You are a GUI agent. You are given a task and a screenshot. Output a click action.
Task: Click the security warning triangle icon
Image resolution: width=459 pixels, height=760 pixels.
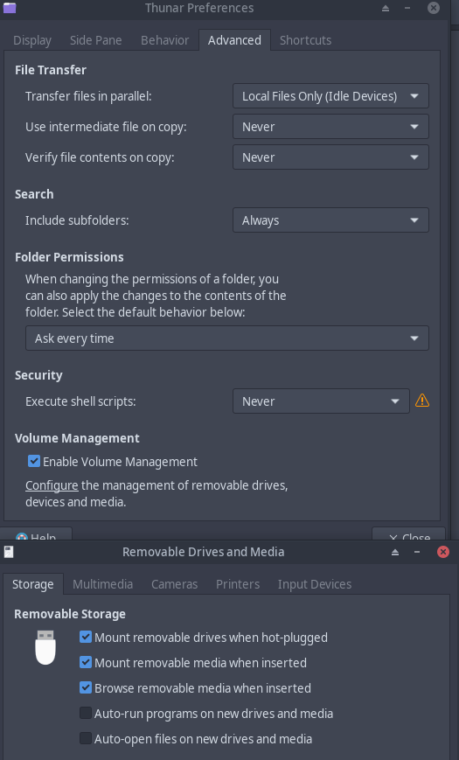(422, 401)
